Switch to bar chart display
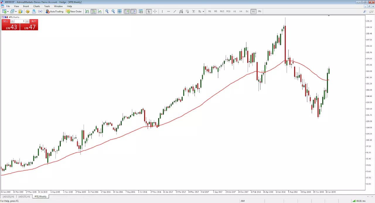The image size is (375, 203). click(x=87, y=11)
